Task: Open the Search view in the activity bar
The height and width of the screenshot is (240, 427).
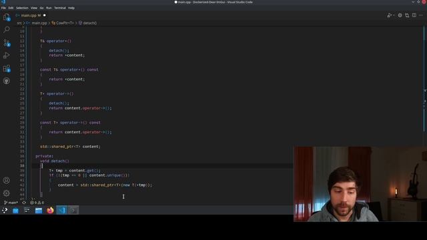Action: pyautogui.click(x=7, y=29)
